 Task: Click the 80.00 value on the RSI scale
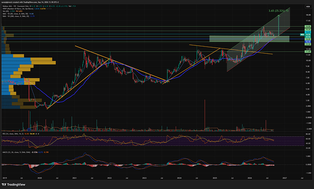coord(308,134)
